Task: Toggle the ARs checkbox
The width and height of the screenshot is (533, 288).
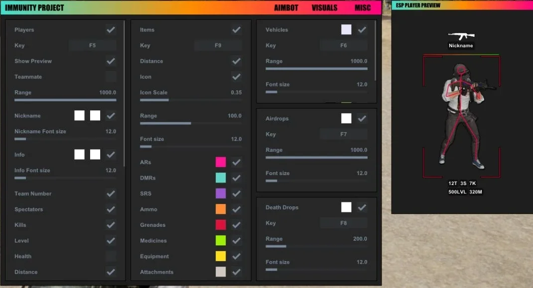Action: point(236,162)
